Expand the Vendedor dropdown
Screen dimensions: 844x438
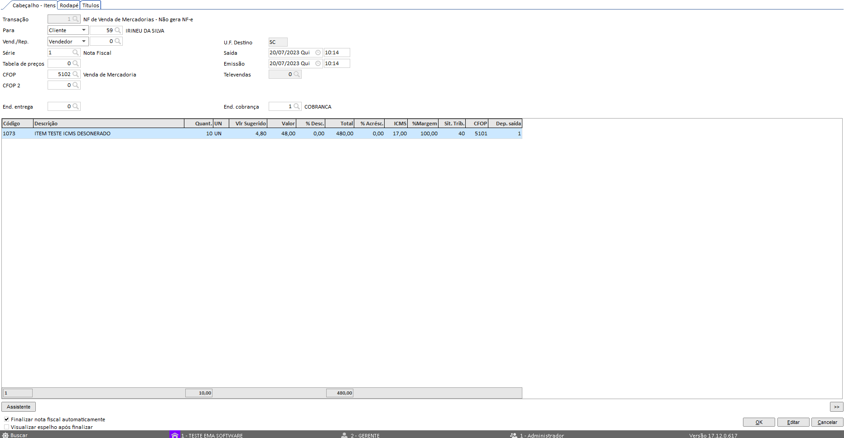[84, 41]
